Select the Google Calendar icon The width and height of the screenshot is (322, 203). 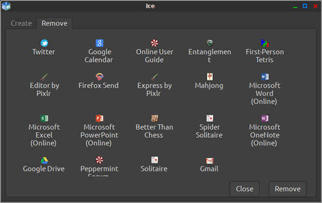(99, 43)
